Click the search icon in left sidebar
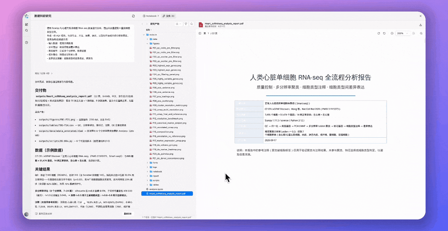Screen dimensions: 448x231 [26, 31]
